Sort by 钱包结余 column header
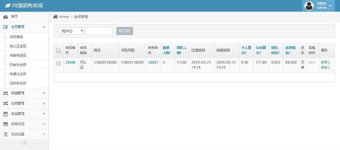The width and height of the screenshot is (340, 150). [x=276, y=50]
